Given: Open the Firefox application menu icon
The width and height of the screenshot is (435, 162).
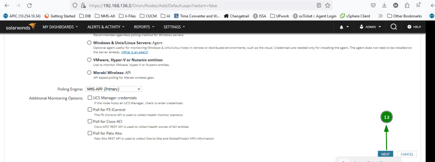Looking at the screenshot, I should pyautogui.click(x=418, y=5).
